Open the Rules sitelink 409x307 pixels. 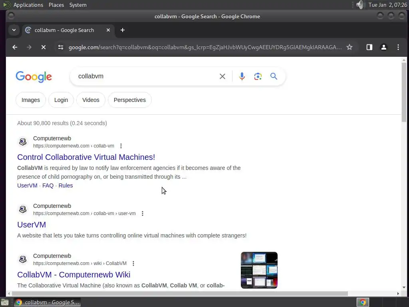tap(66, 185)
